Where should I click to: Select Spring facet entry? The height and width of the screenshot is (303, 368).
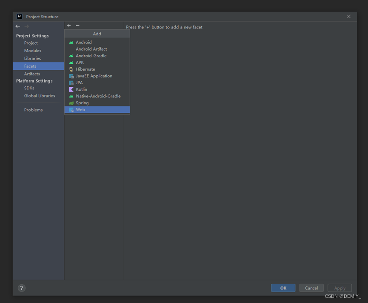97,103
